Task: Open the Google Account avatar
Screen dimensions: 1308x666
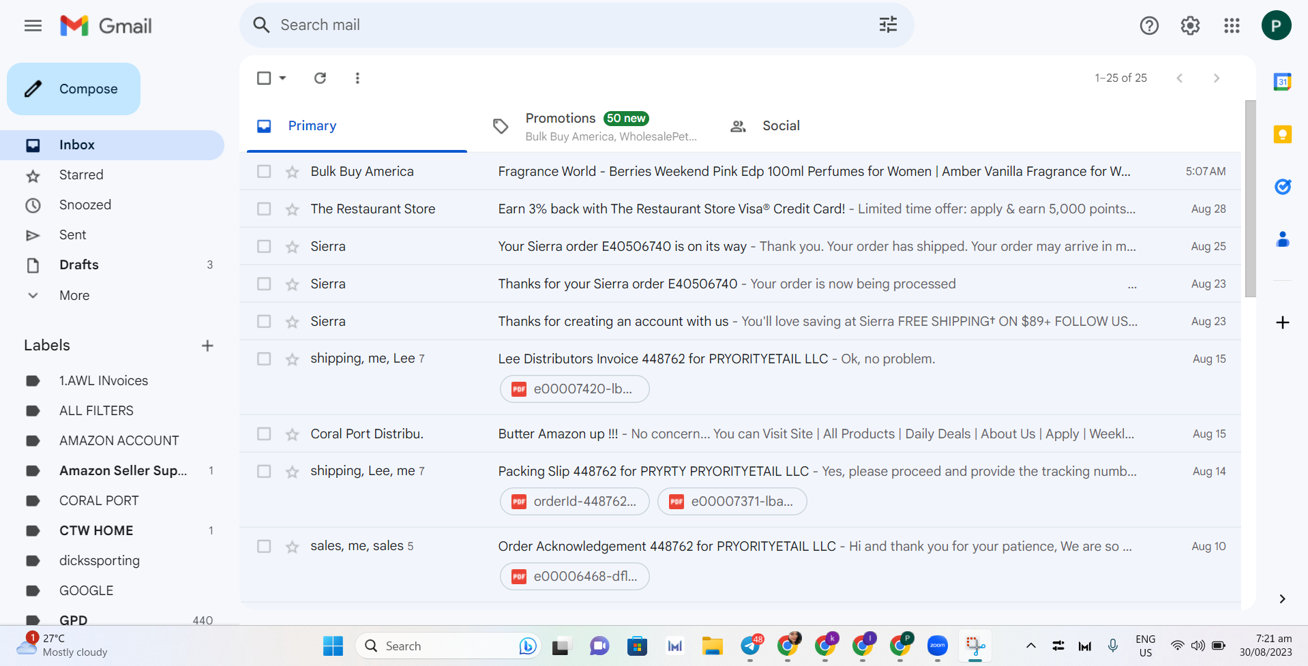Action: click(1276, 26)
